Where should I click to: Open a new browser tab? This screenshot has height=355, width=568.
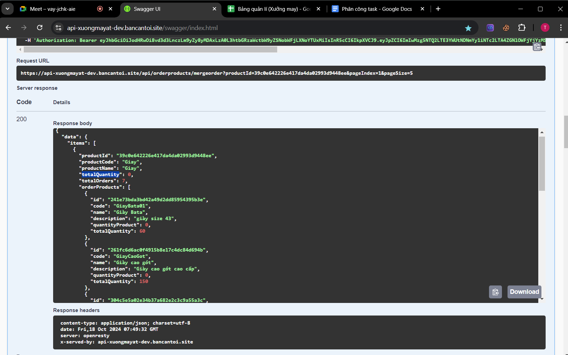pyautogui.click(x=438, y=9)
